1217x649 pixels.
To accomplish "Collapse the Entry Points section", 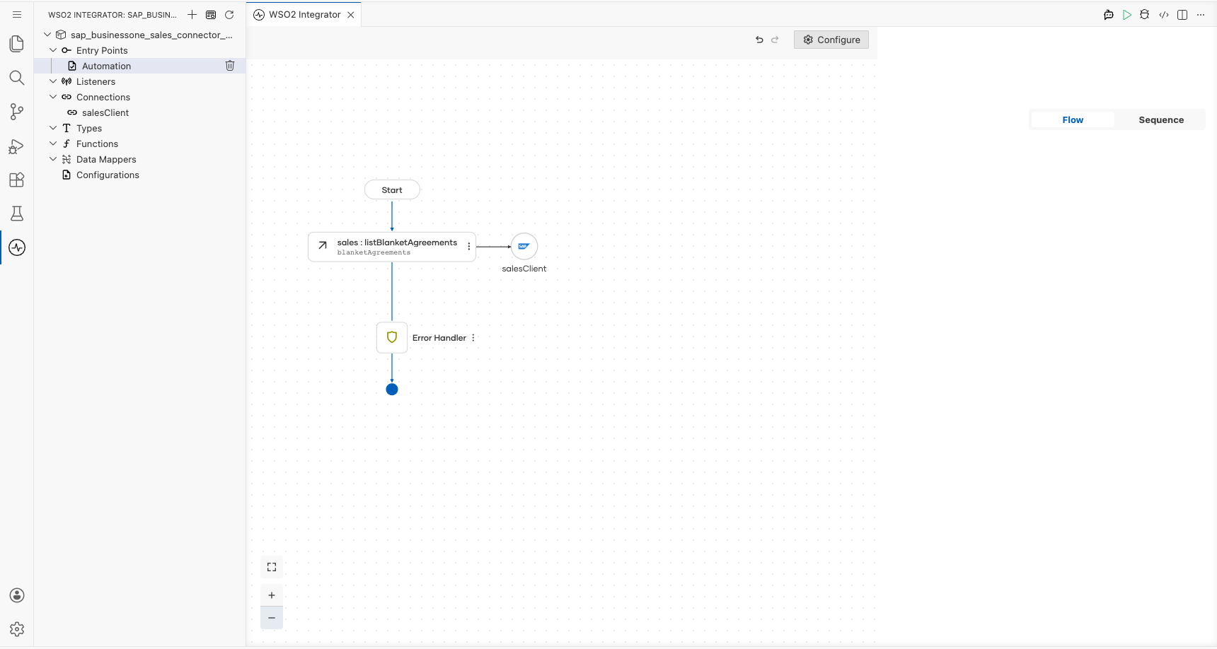I will [x=53, y=50].
